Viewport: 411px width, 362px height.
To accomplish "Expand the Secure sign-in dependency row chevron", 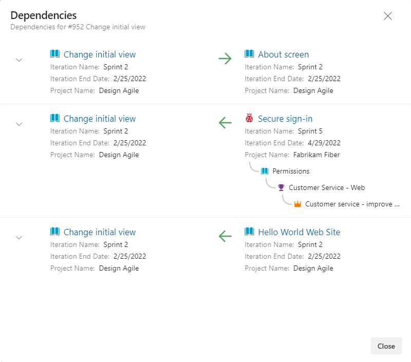I will [x=19, y=124].
